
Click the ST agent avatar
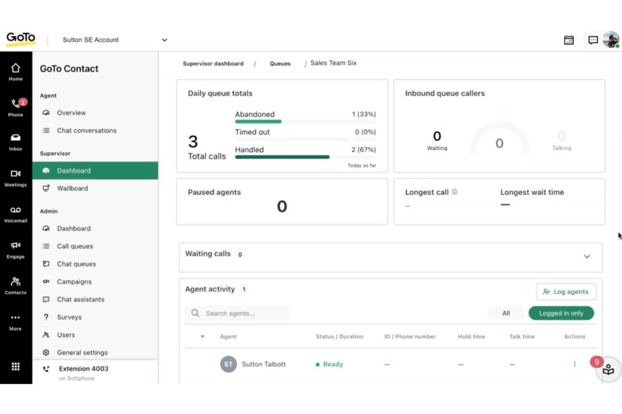(228, 364)
